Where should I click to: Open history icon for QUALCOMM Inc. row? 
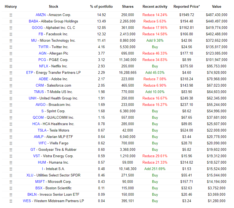click(x=11, y=118)
